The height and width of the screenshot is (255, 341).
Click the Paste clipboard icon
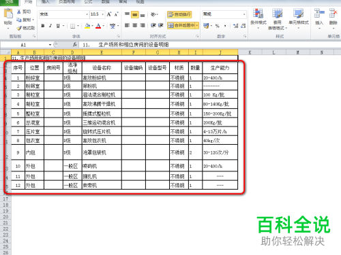pos(8,14)
